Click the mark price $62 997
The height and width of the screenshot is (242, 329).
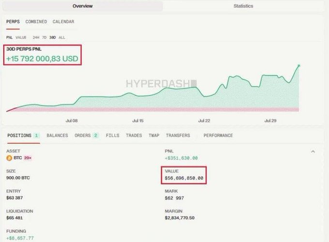pyautogui.click(x=174, y=198)
